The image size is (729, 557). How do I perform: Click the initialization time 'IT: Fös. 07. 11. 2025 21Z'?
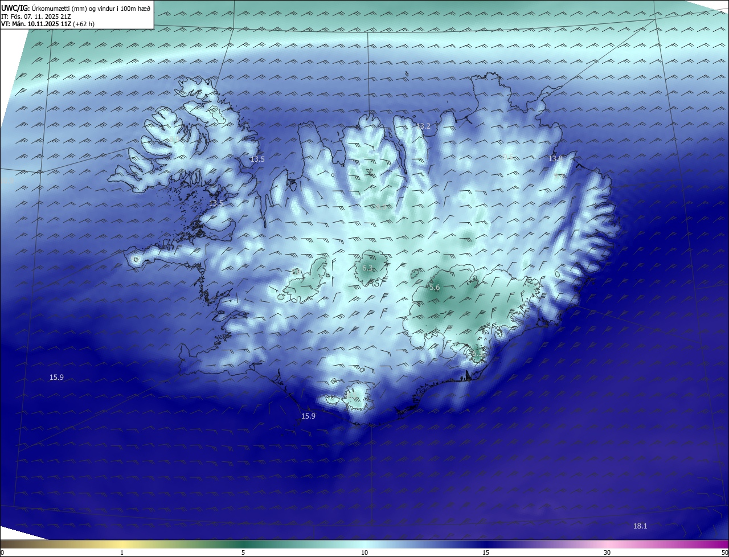[x=36, y=16]
